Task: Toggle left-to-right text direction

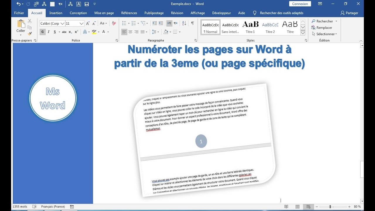Action: pos(169,23)
